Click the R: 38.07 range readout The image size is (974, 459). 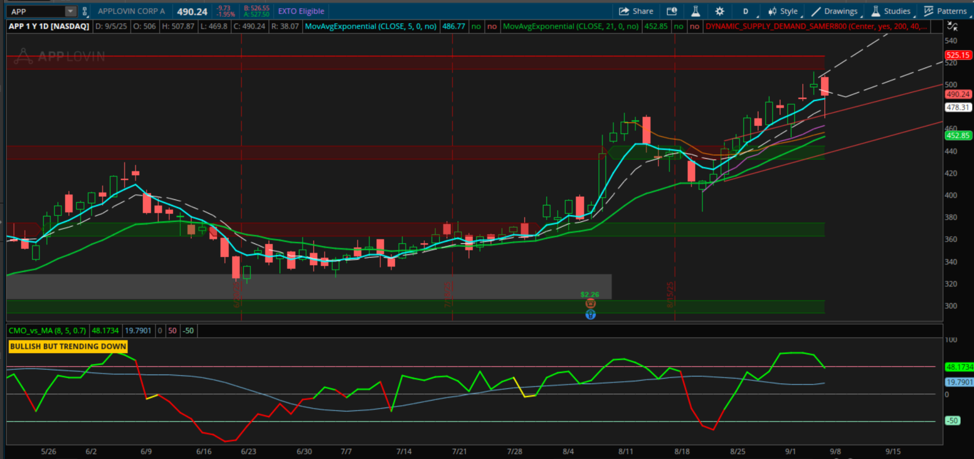pos(285,26)
